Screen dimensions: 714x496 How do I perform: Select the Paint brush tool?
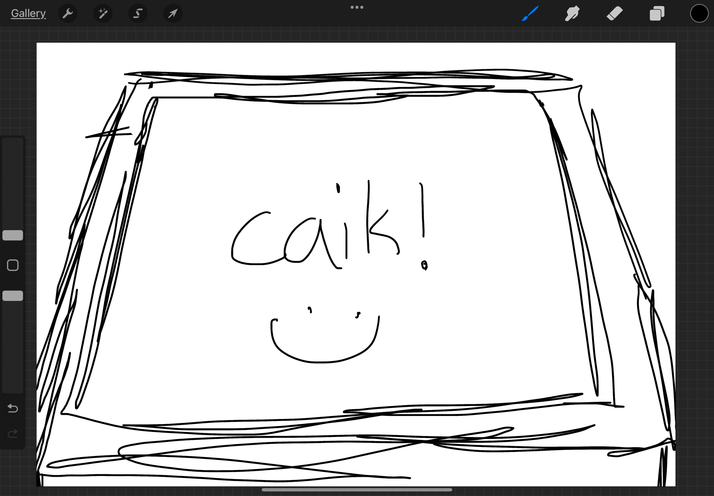(x=530, y=13)
